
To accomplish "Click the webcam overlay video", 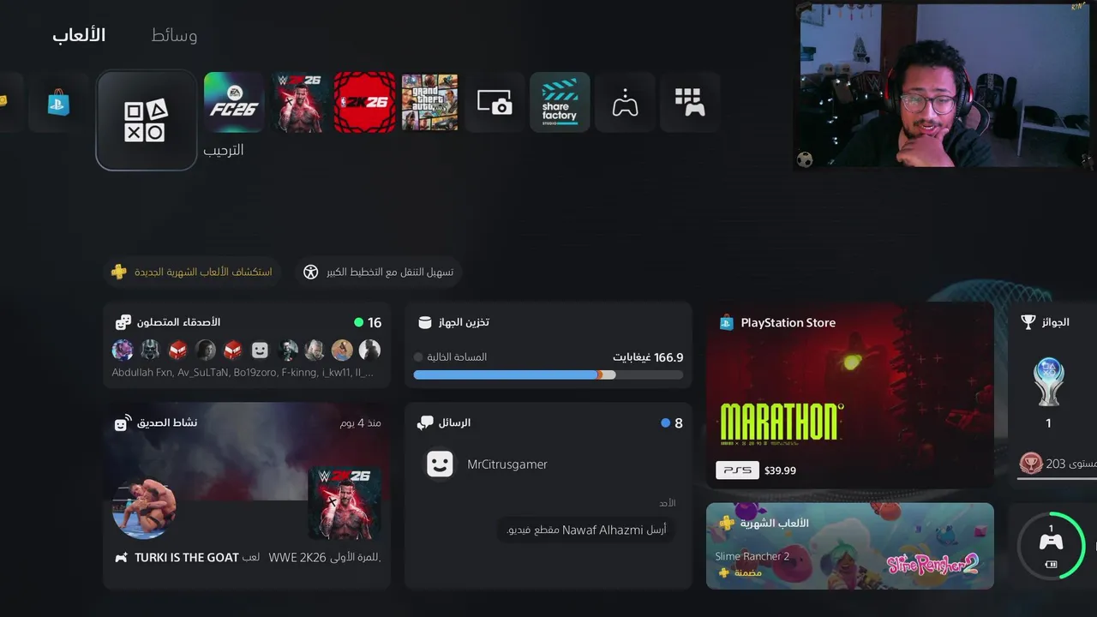I will (944, 85).
